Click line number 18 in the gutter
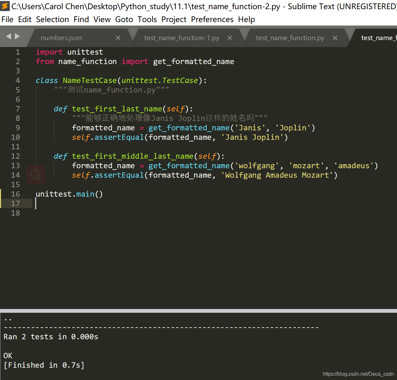Viewport: 397px width, 380px height. (15, 213)
